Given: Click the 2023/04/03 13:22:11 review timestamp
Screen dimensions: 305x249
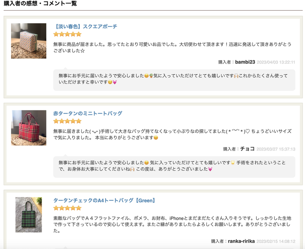Looking at the screenshot, I should 276,62.
